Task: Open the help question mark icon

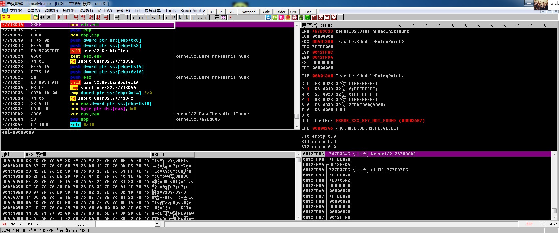Action: point(230,17)
